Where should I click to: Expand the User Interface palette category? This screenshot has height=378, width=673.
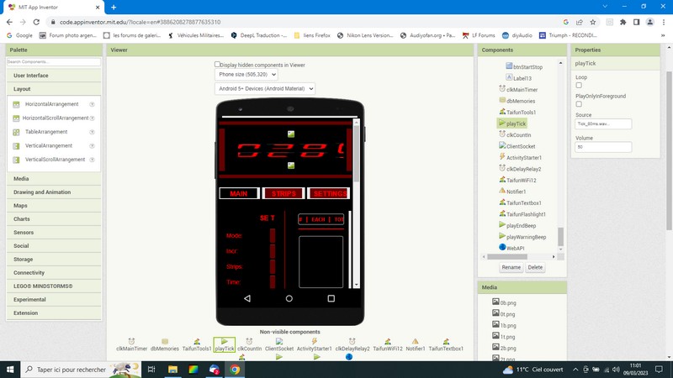31,76
